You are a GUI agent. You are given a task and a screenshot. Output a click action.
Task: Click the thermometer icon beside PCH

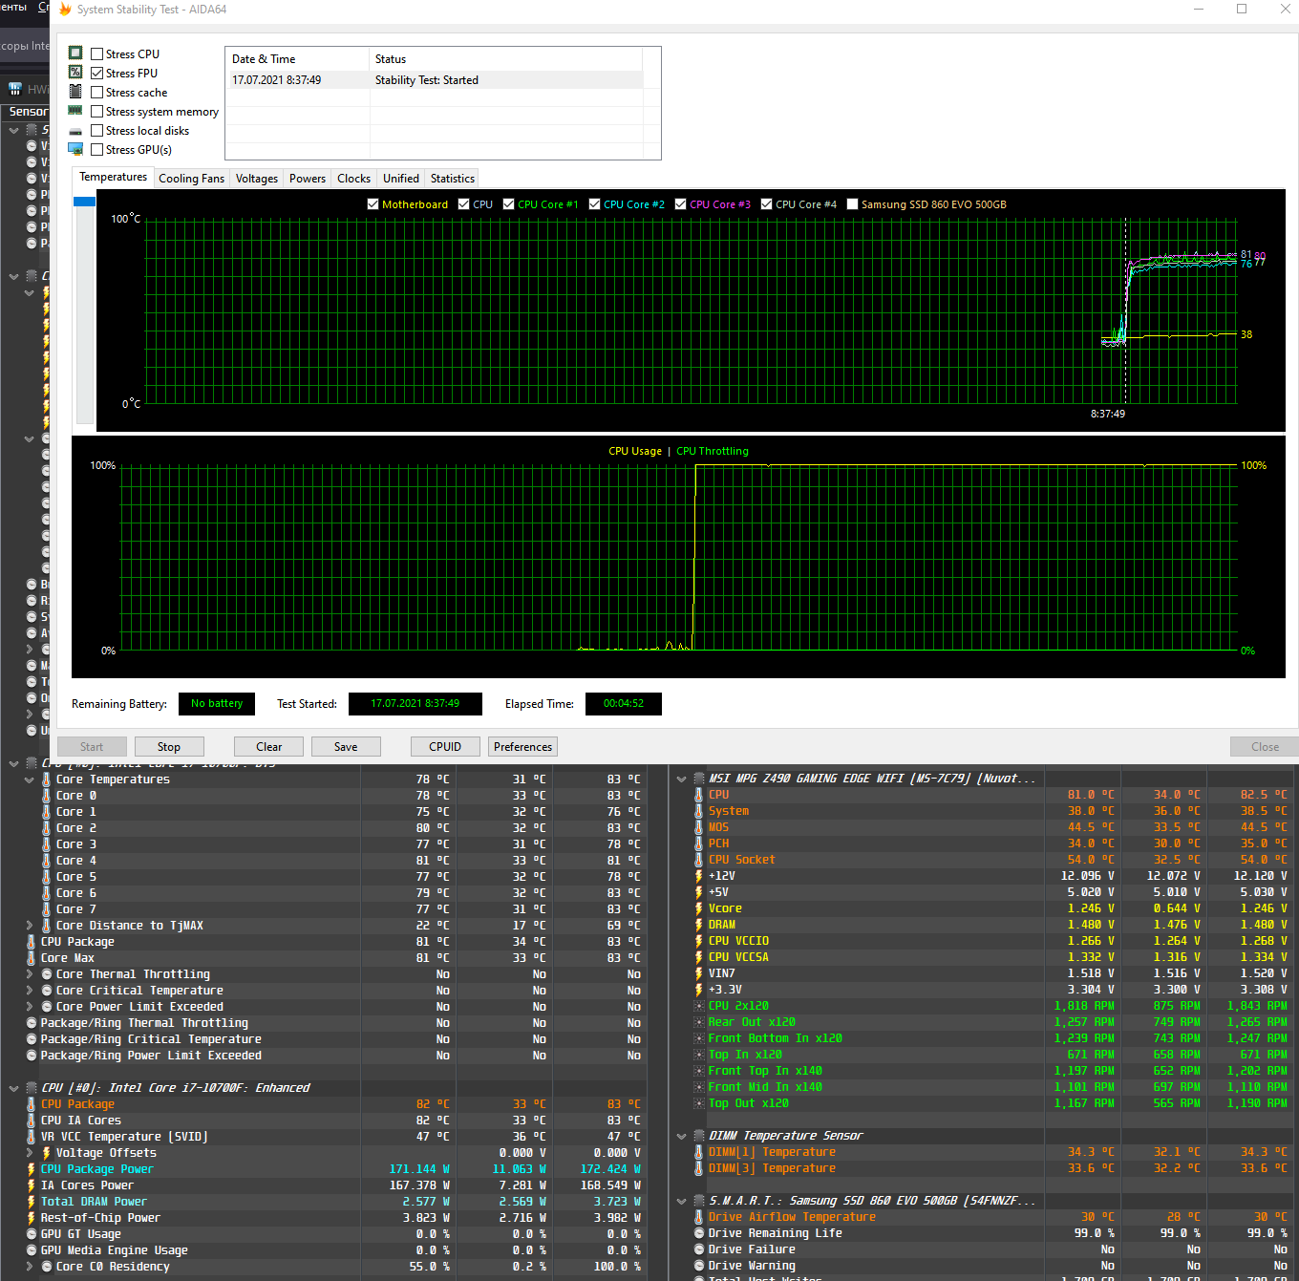(699, 843)
